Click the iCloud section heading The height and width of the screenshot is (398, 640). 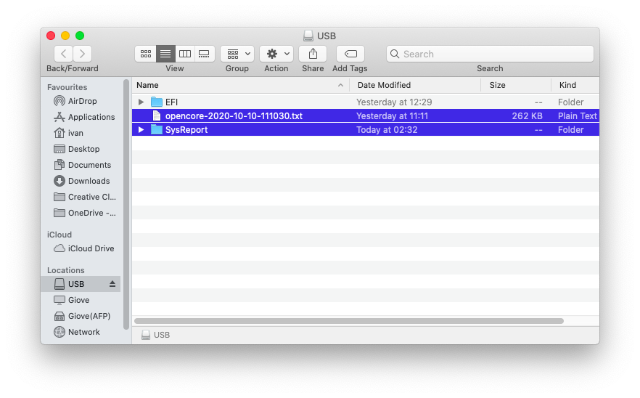click(x=60, y=235)
